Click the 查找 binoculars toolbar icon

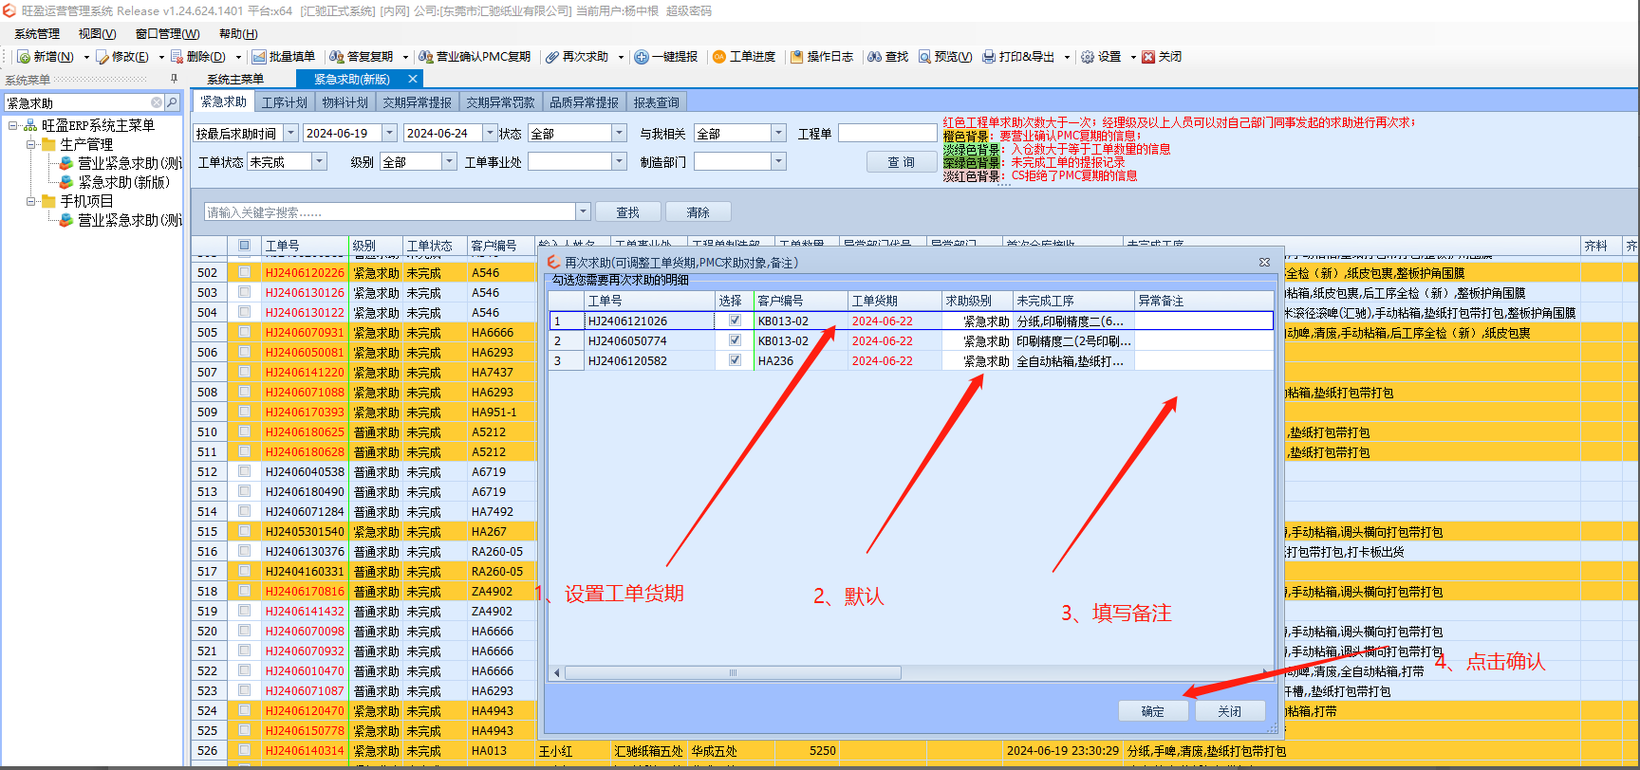pyautogui.click(x=875, y=57)
